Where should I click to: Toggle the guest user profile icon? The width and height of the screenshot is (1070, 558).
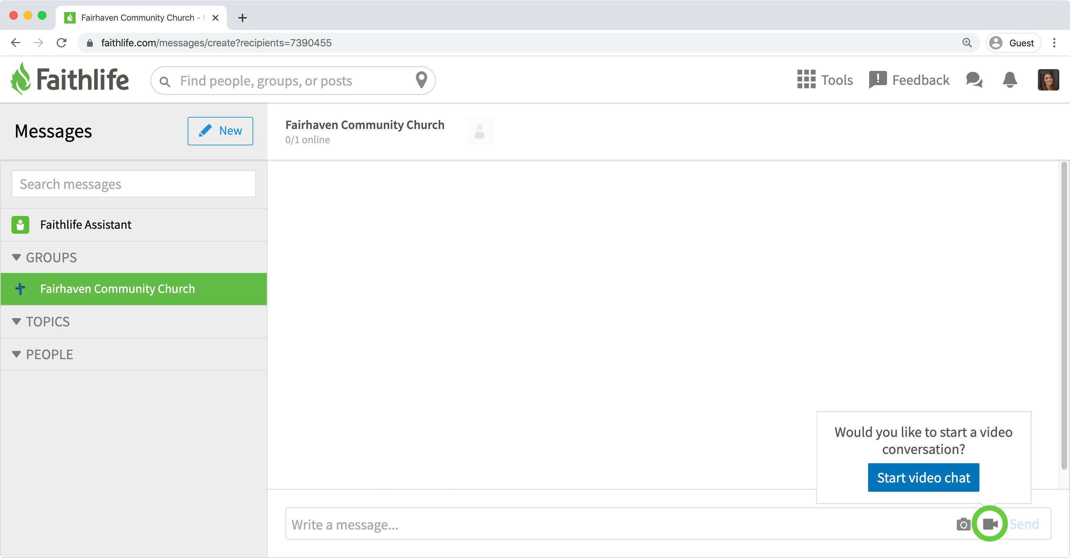tap(995, 42)
